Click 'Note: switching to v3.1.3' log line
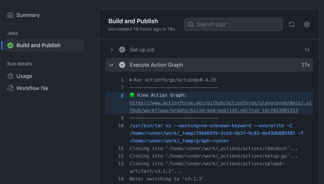This screenshot has width=324, height=184. (168, 179)
